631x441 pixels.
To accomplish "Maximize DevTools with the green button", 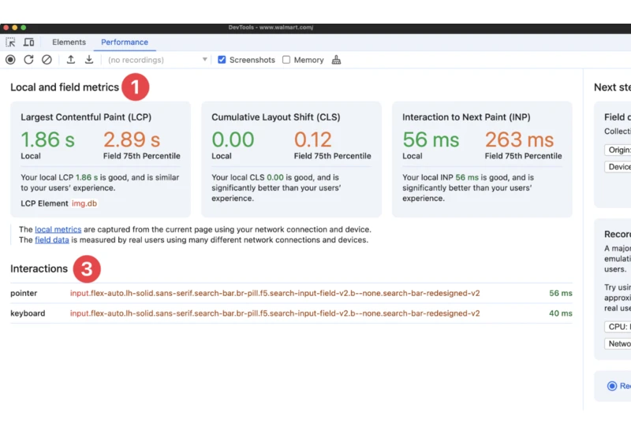I will coord(24,28).
